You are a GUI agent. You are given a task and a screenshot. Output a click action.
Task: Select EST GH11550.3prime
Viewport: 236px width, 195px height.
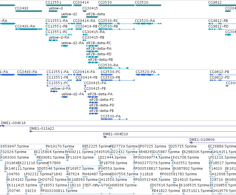click(x=113, y=180)
